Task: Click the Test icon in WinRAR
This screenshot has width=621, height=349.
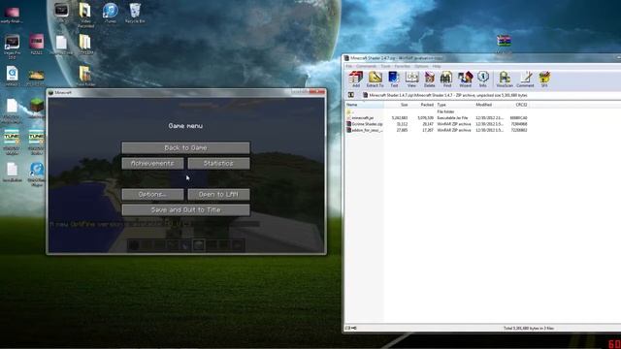Action: (x=394, y=79)
